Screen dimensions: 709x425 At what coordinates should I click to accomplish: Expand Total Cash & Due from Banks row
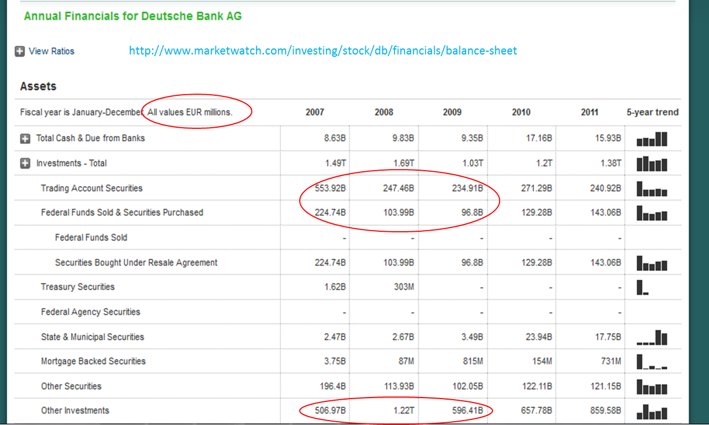point(25,138)
